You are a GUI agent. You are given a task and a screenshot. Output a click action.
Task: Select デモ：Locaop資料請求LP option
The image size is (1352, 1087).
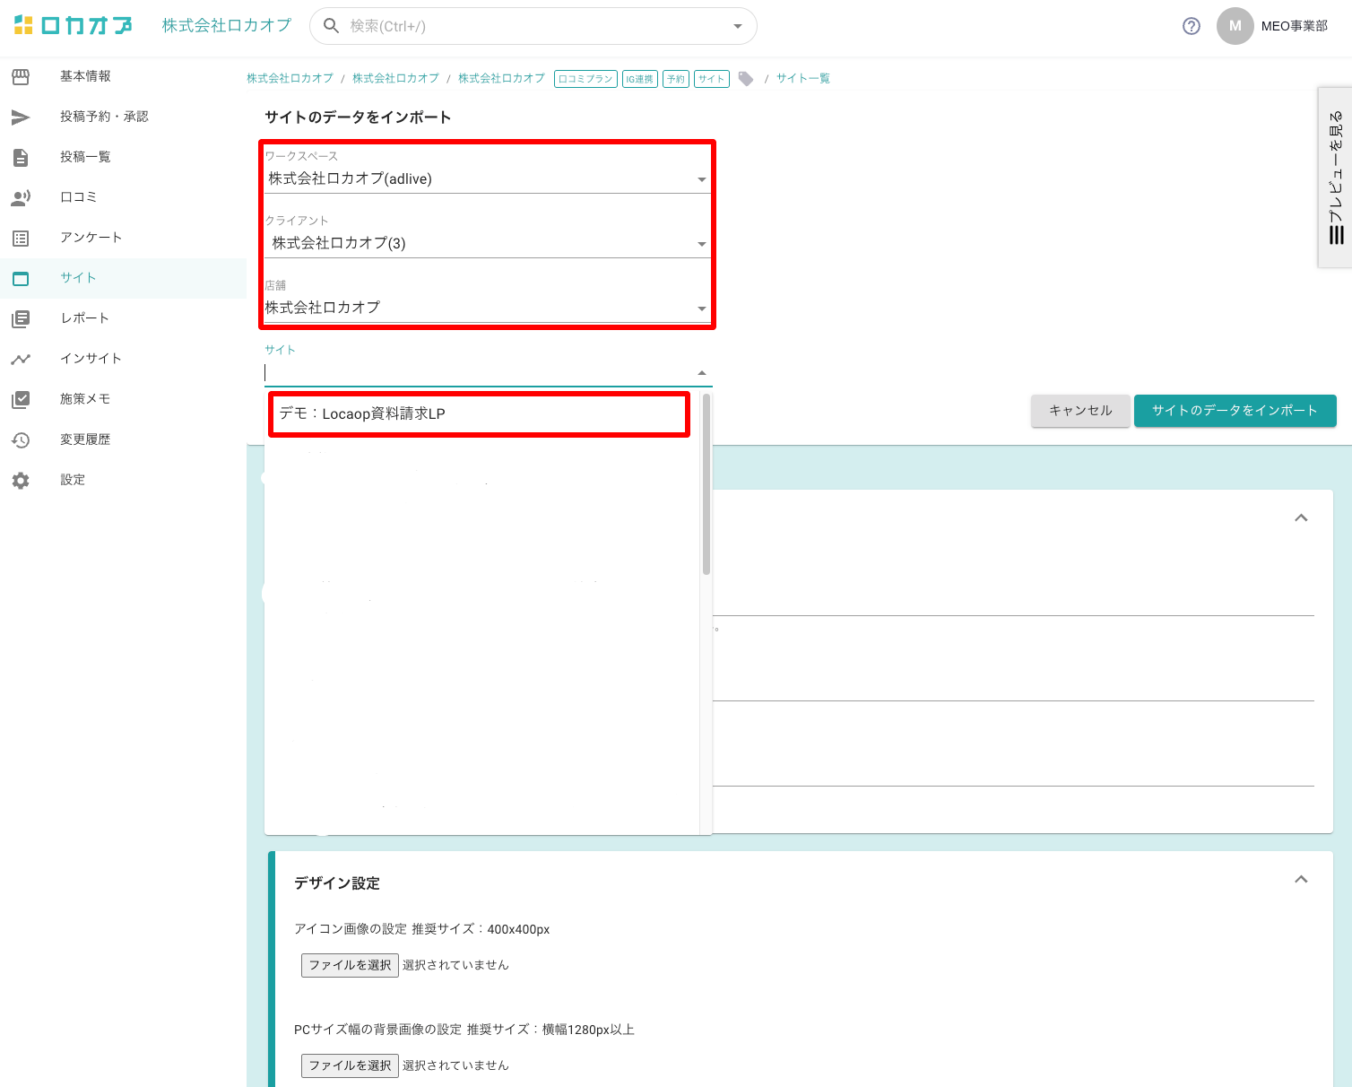[479, 414]
